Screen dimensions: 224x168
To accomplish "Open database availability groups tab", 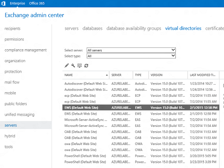I will [134, 28].
